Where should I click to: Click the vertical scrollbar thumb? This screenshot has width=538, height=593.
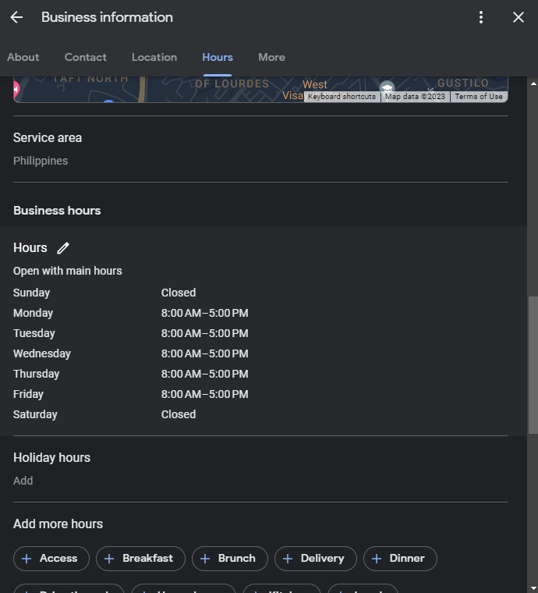[533, 364]
